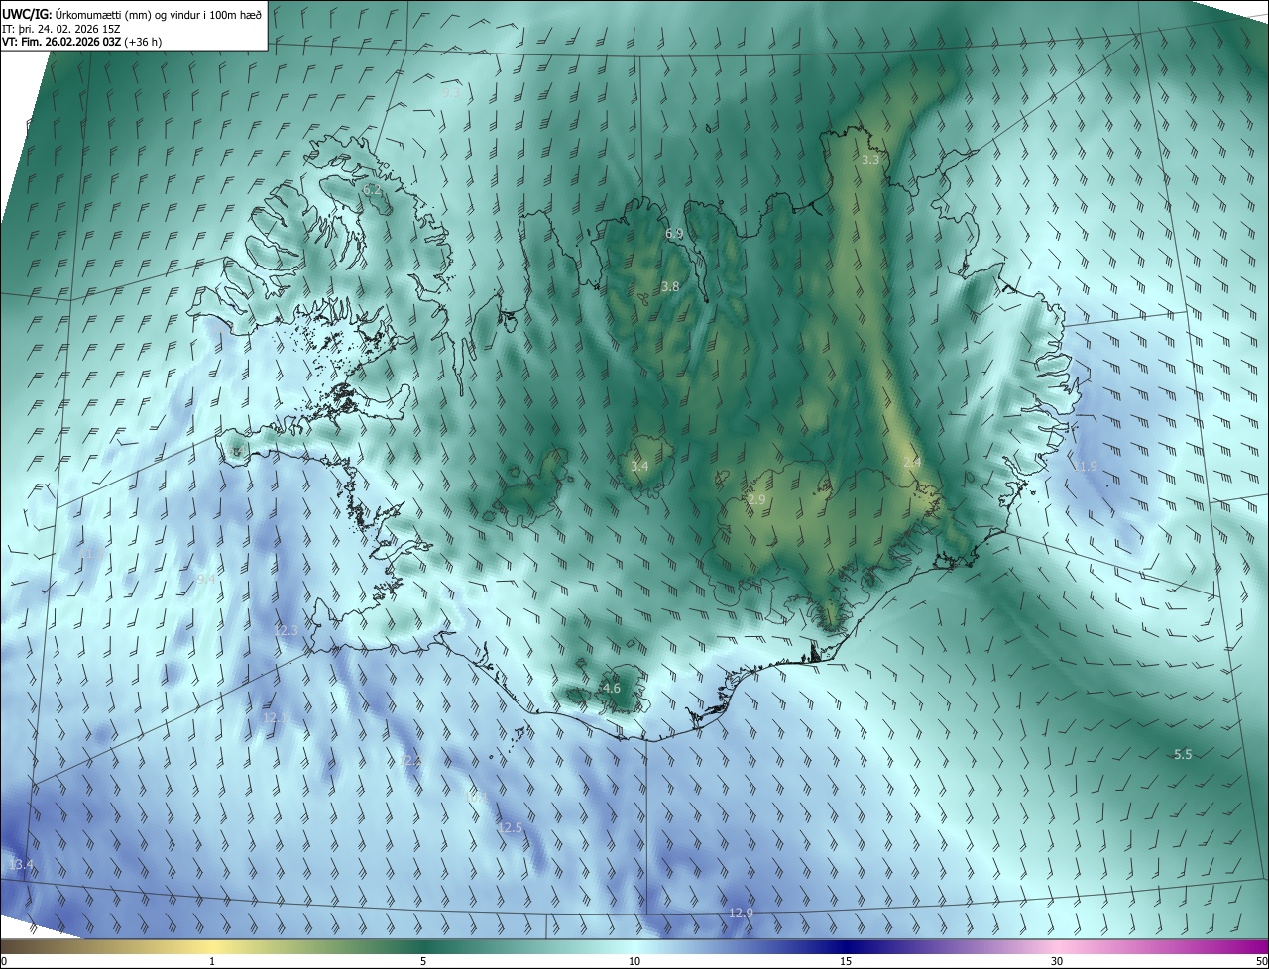
Task: Click the color scale tick label "0"
Action: pyautogui.click(x=4, y=962)
